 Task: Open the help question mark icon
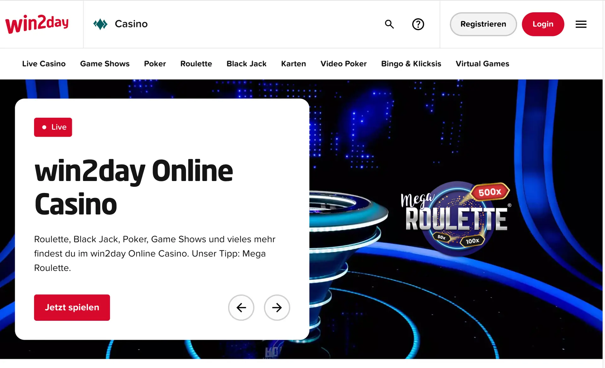pos(418,24)
